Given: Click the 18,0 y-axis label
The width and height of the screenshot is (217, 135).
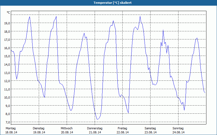Looking at the screenshot, I should [x=7, y=32].
